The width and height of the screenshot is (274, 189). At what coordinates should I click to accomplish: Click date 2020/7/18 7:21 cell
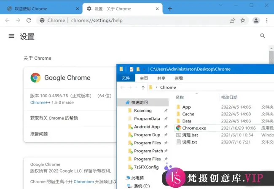click(x=236, y=142)
